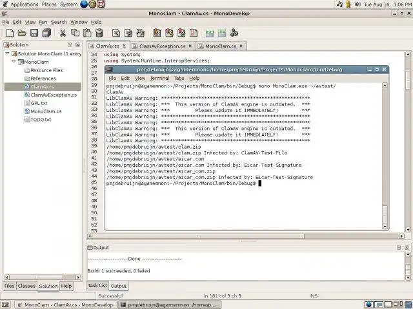Click the third bookmark toolbar icon
Screen dimensions: 413x309
point(181,33)
